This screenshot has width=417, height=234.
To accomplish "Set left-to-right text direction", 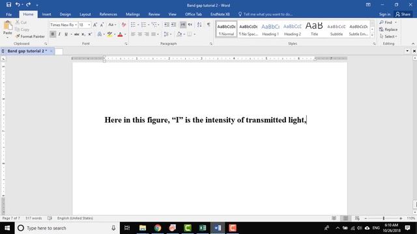I will 183,25.
